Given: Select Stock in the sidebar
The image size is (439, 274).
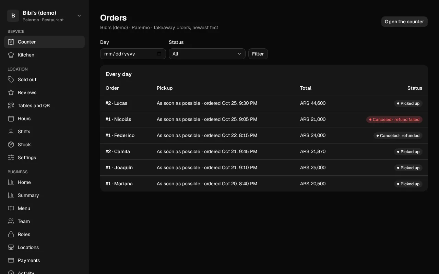Looking at the screenshot, I should (x=44, y=145).
